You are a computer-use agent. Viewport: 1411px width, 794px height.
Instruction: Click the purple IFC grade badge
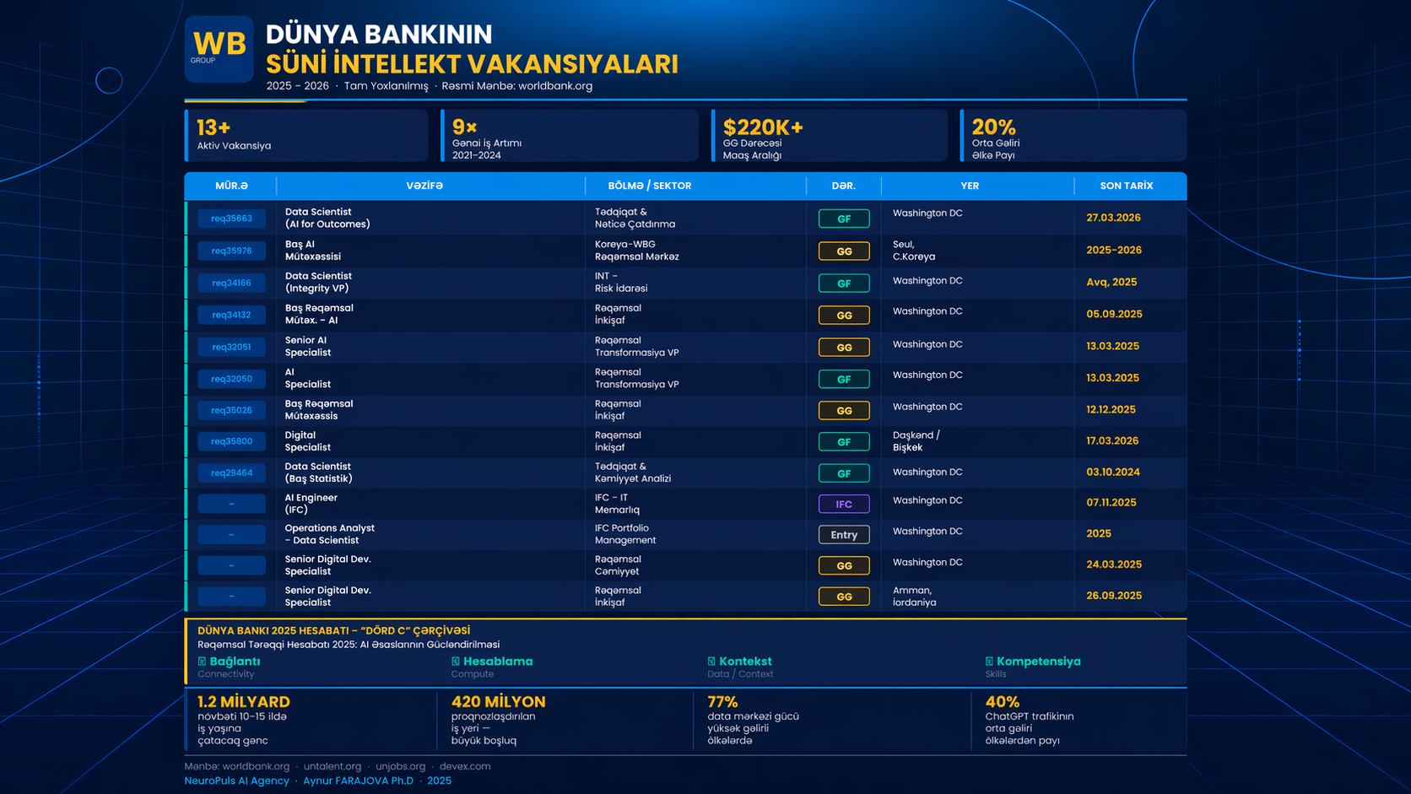point(843,504)
